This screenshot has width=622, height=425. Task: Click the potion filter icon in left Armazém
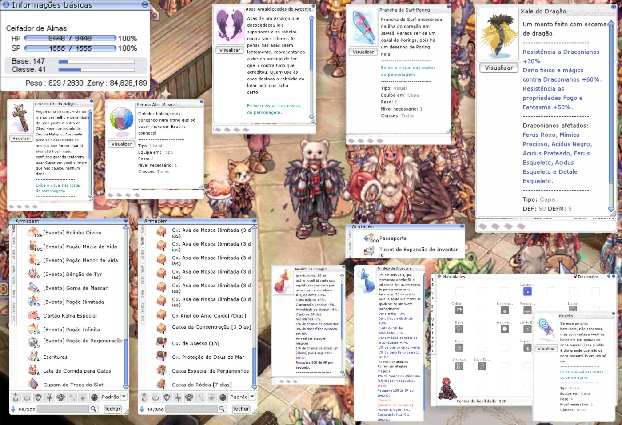click(16, 397)
